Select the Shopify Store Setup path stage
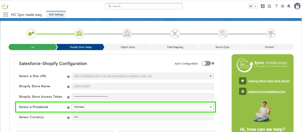This screenshot has height=132, width=302. pos(80,47)
